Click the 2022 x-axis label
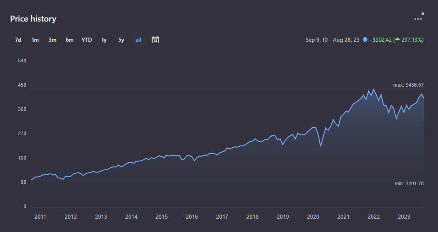The width and height of the screenshot is (438, 232). pyautogui.click(x=373, y=217)
